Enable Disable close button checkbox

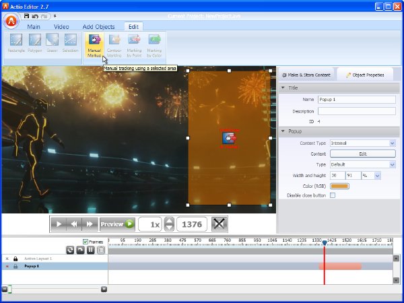point(333,195)
